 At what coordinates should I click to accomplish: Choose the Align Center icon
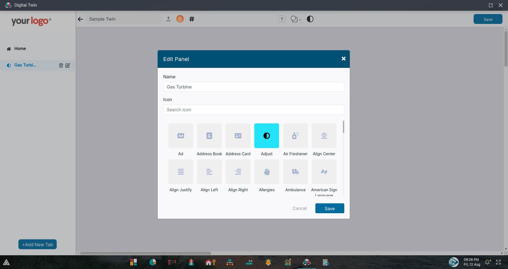tap(324, 136)
